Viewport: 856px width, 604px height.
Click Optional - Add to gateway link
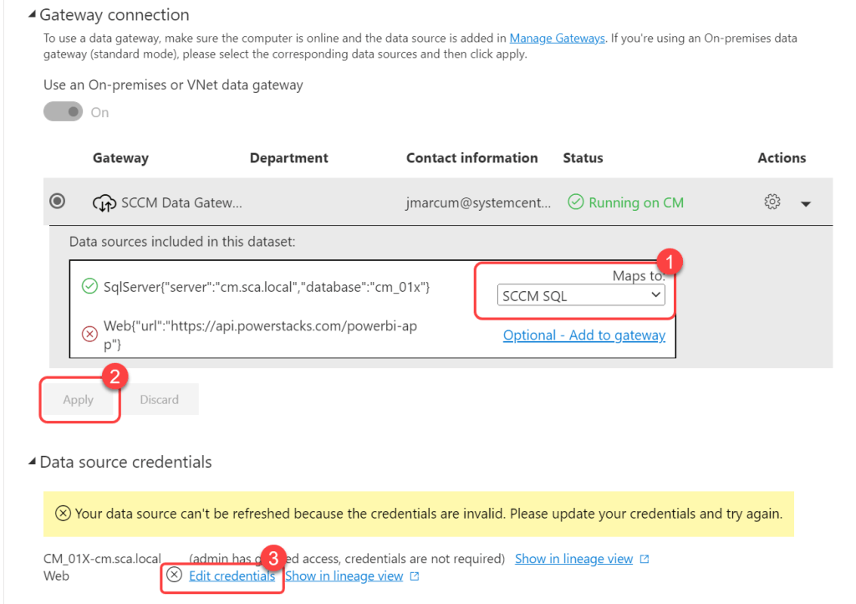tap(583, 335)
